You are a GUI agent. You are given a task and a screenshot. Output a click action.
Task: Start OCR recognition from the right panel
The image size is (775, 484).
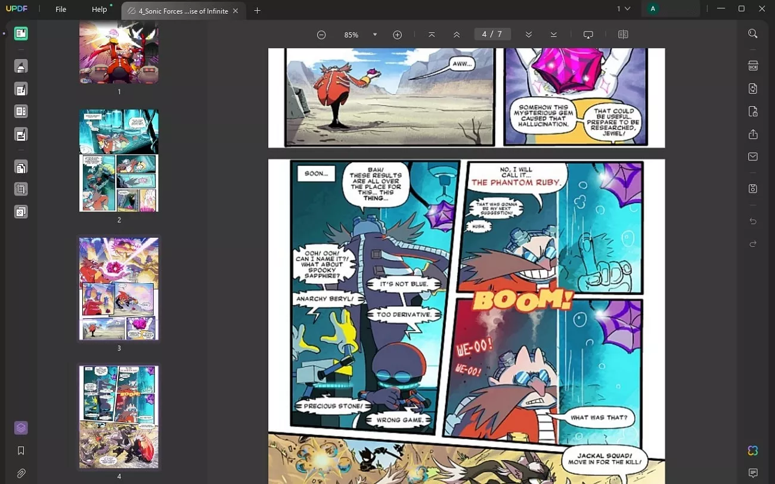pos(753,66)
